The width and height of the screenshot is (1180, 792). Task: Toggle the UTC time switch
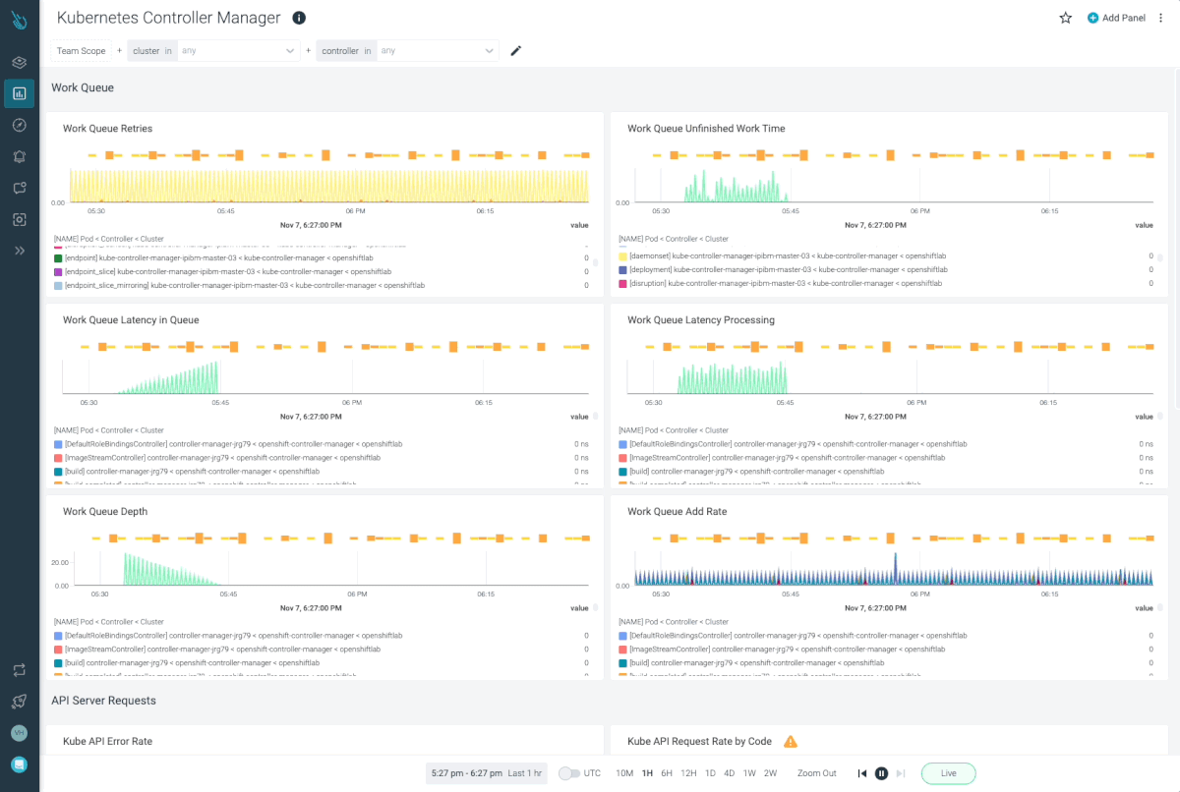point(568,773)
